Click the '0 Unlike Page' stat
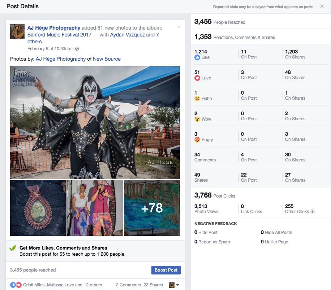 coord(274,242)
